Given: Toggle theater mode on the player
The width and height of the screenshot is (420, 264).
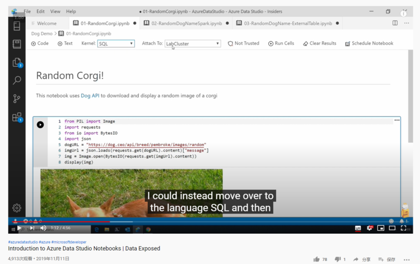Looking at the screenshot, I should (392, 228).
